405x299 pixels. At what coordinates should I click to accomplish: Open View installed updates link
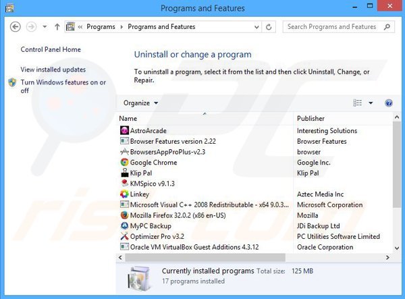53,70
